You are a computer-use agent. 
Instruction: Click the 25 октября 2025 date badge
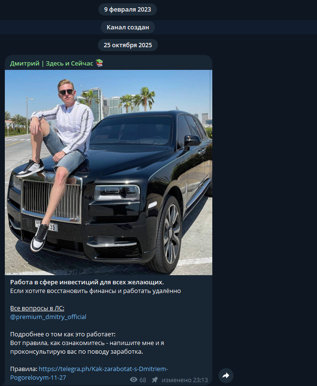[128, 45]
